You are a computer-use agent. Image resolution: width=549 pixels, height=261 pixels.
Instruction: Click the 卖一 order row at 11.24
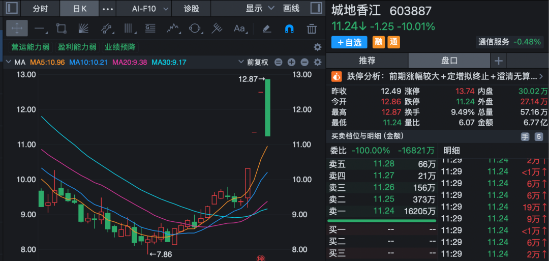point(382,211)
